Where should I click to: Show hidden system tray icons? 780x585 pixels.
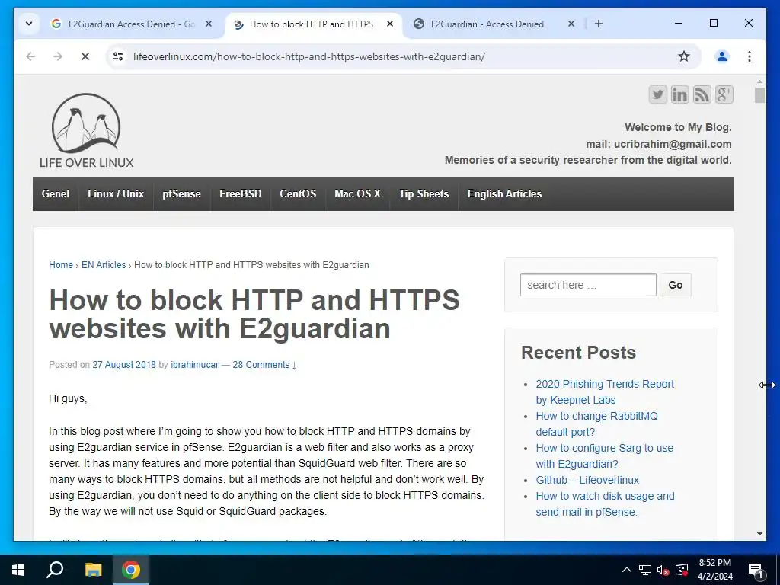[627, 570]
